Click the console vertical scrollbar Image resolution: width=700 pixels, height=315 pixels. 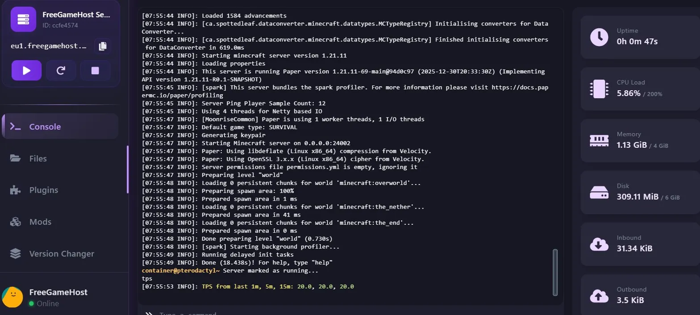point(555,272)
